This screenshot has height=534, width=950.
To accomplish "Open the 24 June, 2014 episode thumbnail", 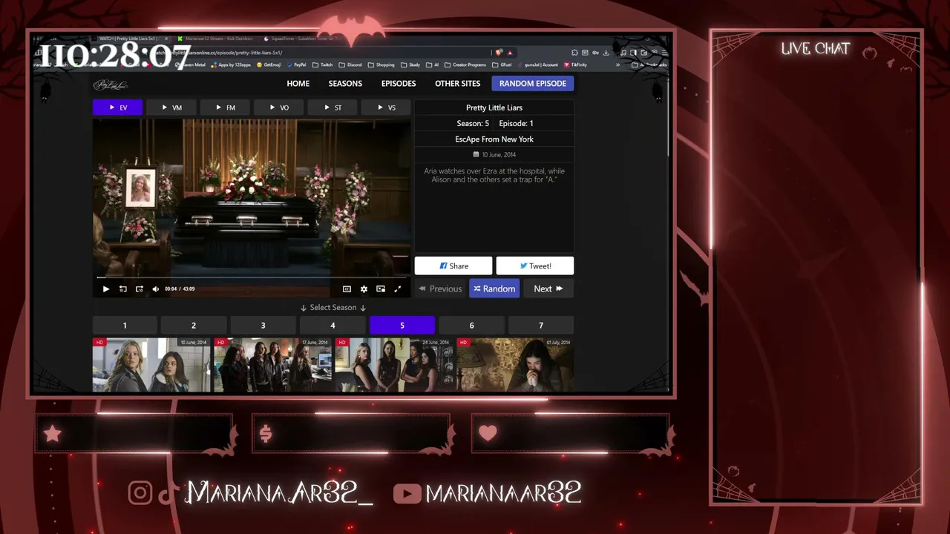I will pyautogui.click(x=394, y=365).
